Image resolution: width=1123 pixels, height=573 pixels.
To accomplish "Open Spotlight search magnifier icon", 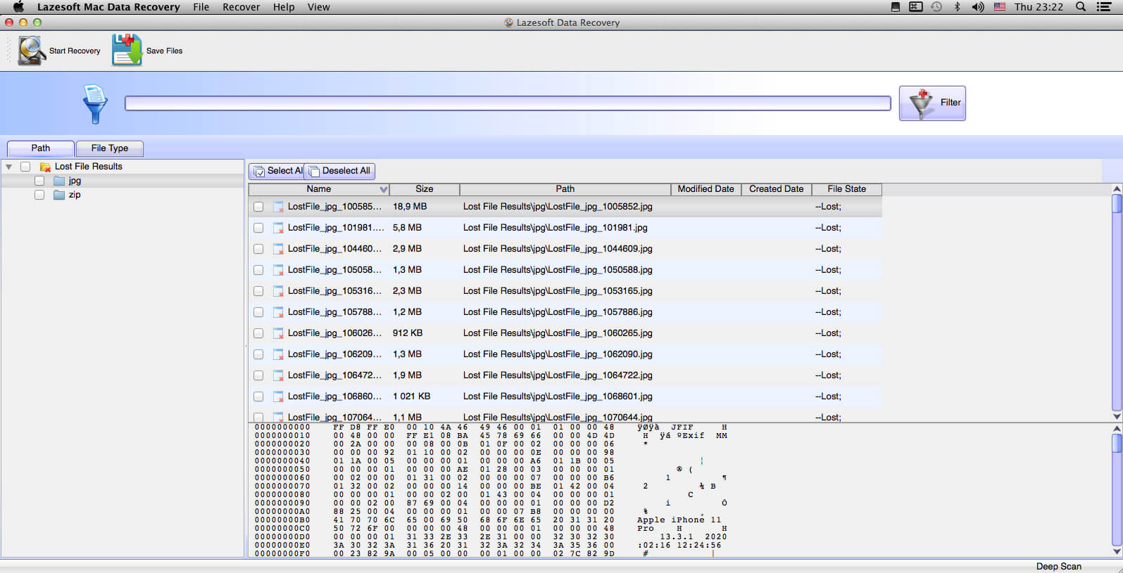I will tap(1081, 6).
